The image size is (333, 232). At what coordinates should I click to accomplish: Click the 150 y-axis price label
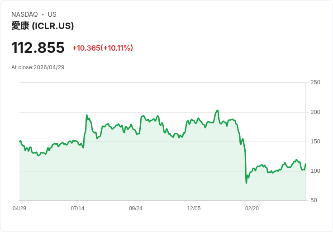pos(315,142)
